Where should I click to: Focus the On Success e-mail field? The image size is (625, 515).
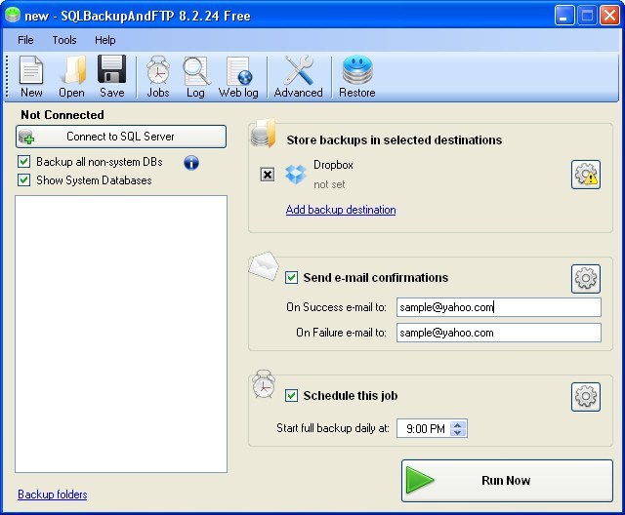coord(499,307)
